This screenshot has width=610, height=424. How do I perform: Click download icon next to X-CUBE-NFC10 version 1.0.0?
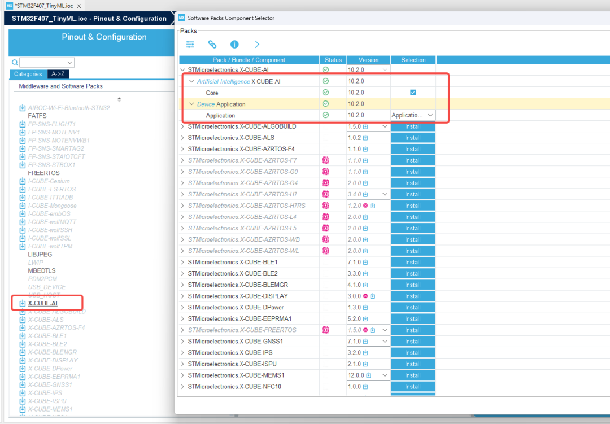click(365, 387)
